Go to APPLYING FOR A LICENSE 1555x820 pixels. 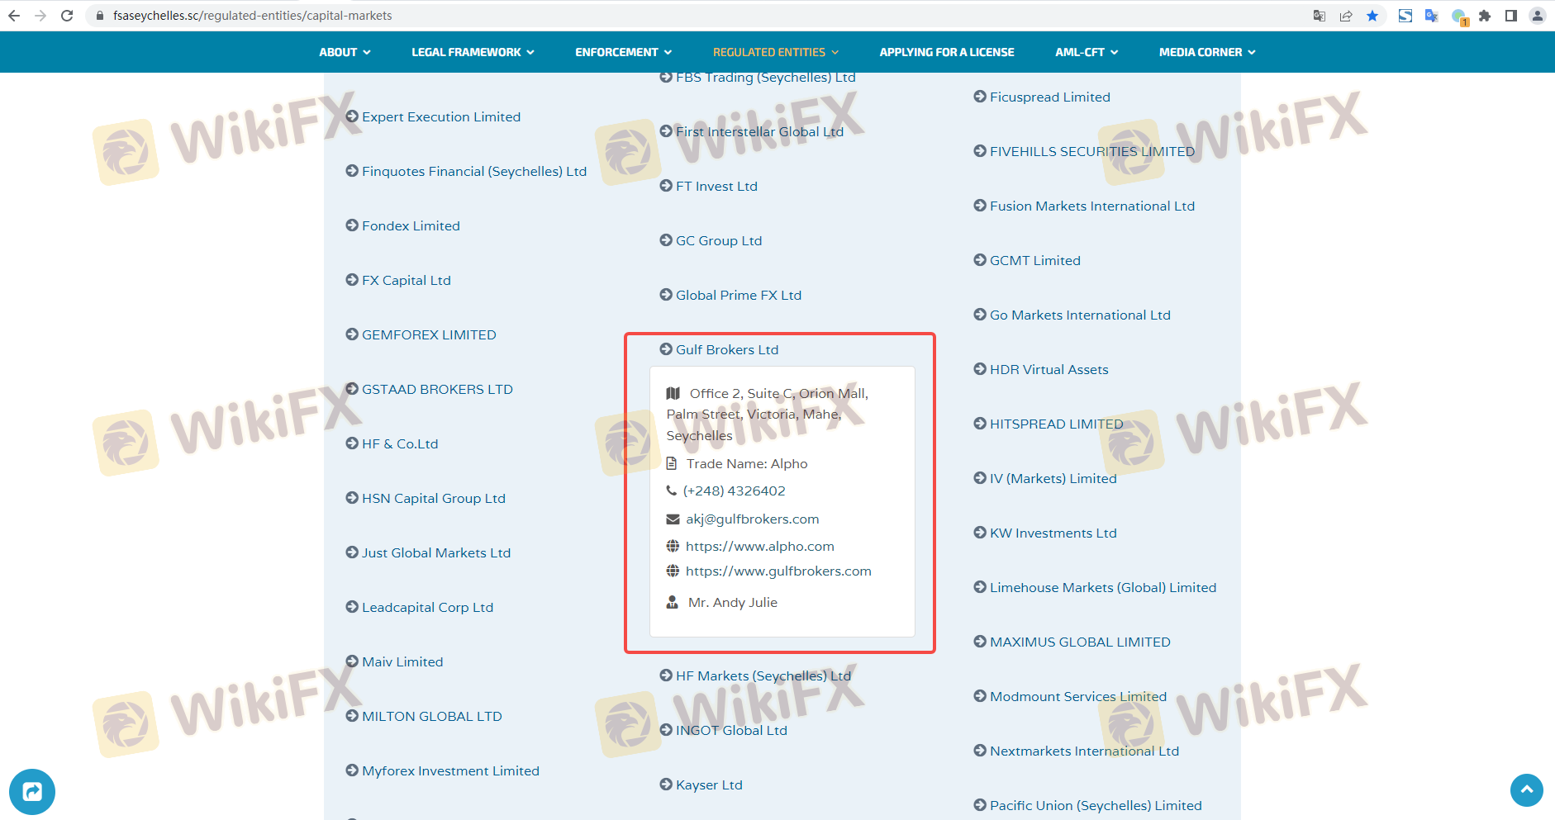click(947, 52)
